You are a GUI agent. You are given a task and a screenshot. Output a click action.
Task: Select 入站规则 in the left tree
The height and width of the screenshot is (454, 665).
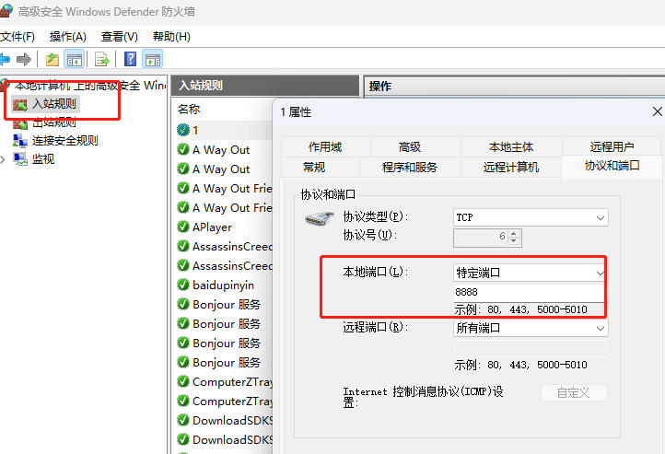[54, 104]
